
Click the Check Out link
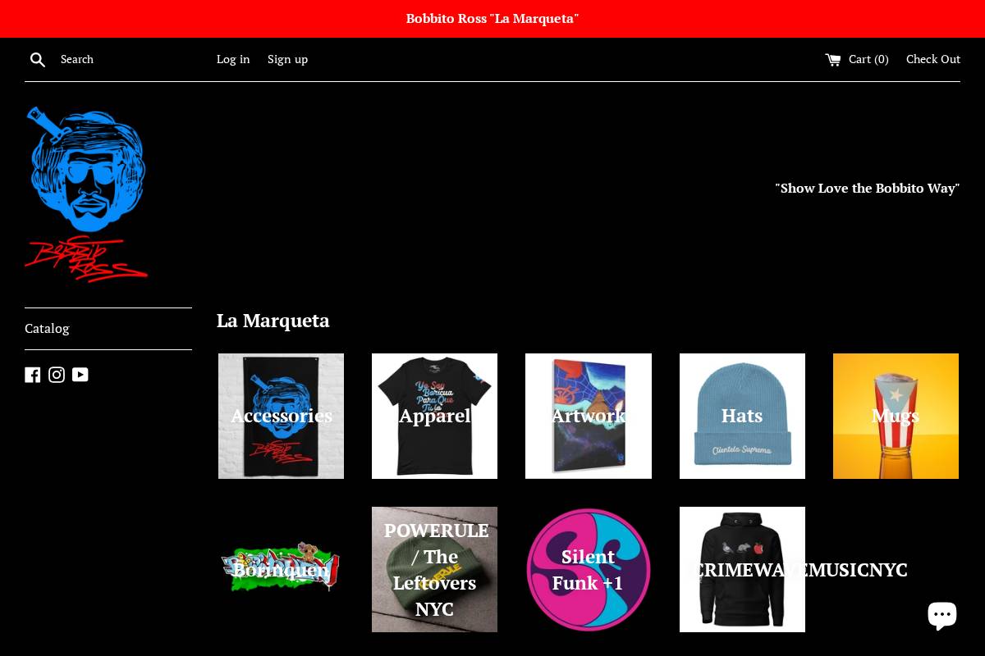(933, 59)
